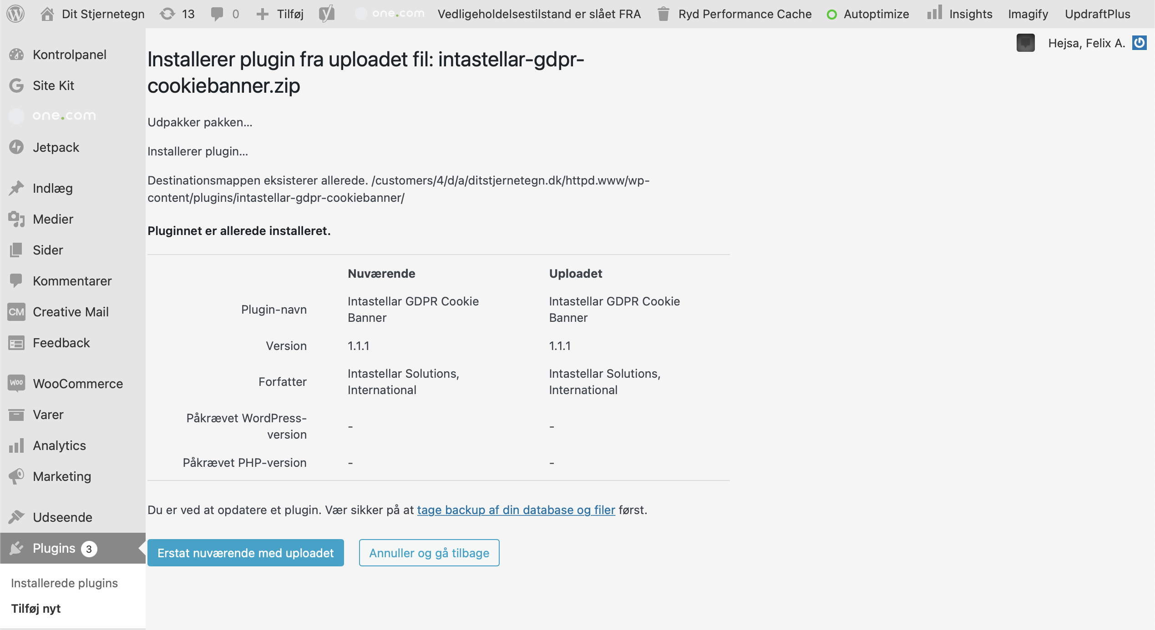Click the Kontrolpanel dashboard icon

click(16, 55)
